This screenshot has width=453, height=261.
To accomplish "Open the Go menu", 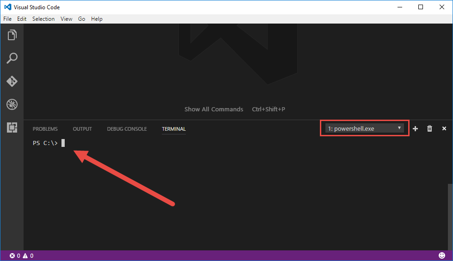I will 81,19.
